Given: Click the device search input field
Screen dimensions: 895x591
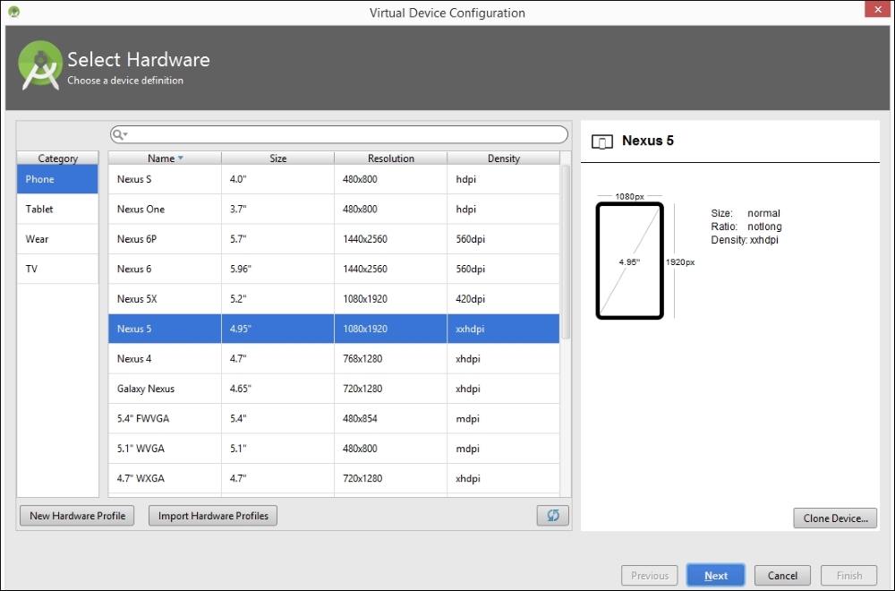Looking at the screenshot, I should coord(345,134).
